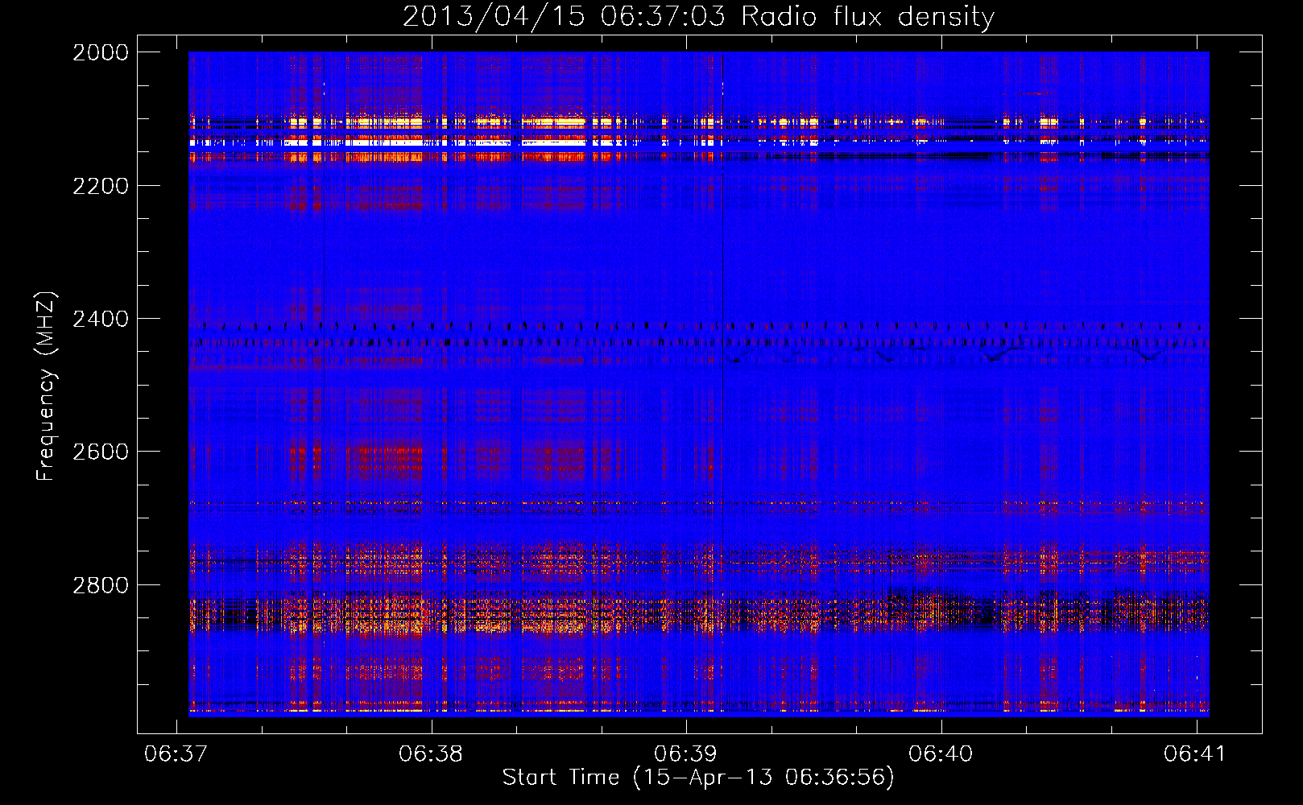Click the 06:41 time tick label
This screenshot has width=1303, height=805.
coord(1195,754)
